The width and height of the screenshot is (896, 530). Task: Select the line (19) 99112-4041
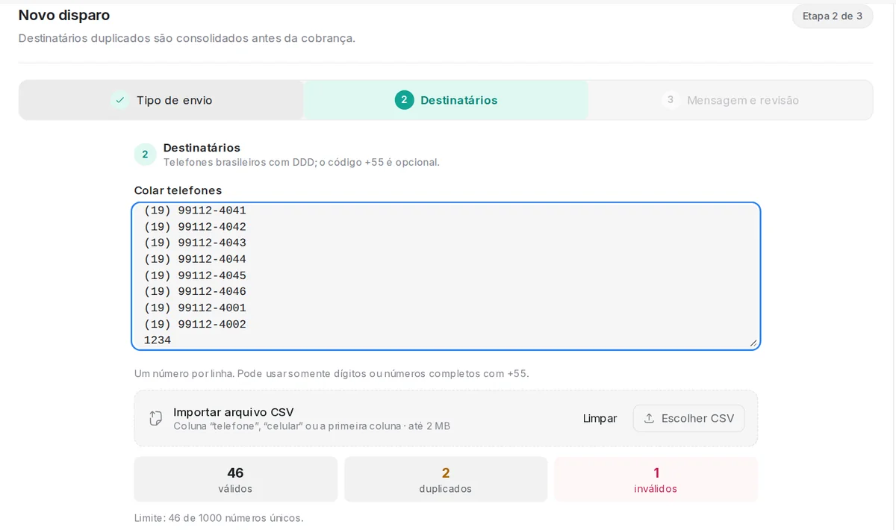pos(195,211)
